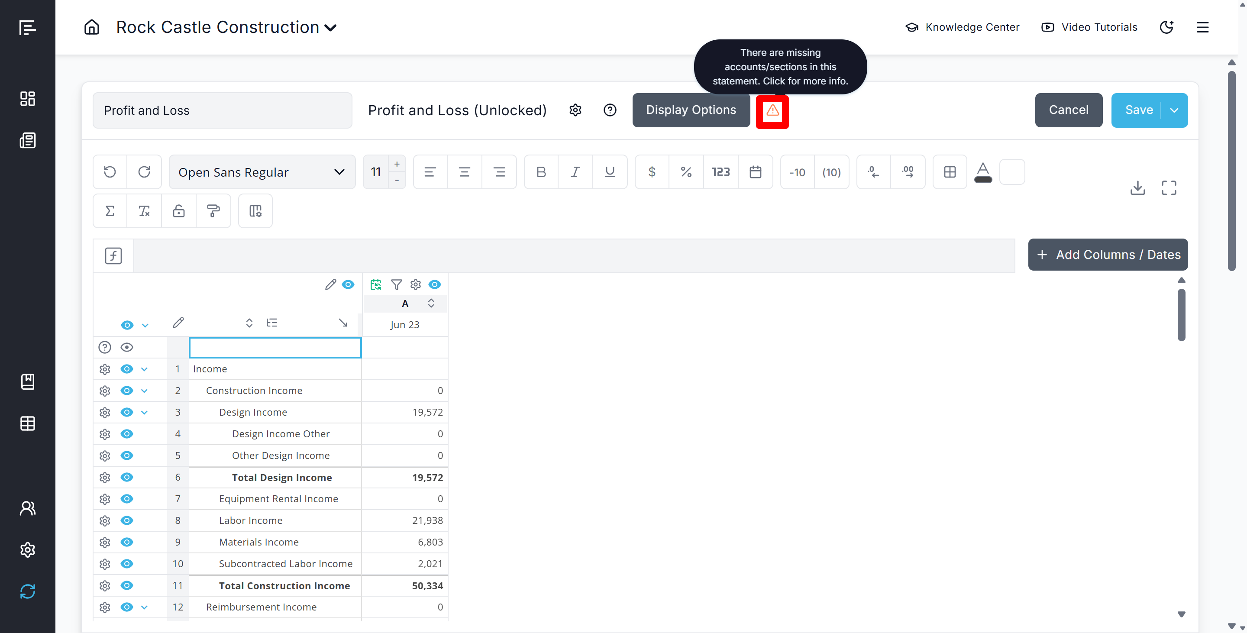Open the fill color swatch box
The width and height of the screenshot is (1247, 633).
click(x=1012, y=172)
